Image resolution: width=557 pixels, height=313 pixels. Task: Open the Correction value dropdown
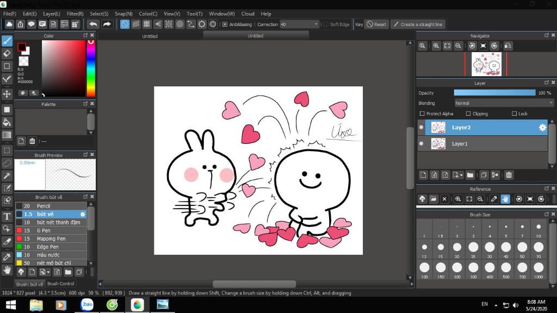[x=299, y=24]
